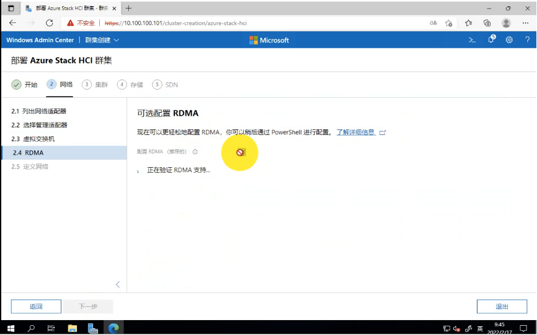Click the info icon next to 配置 RDMA
Image resolution: width=537 pixels, height=335 pixels.
coord(195,152)
